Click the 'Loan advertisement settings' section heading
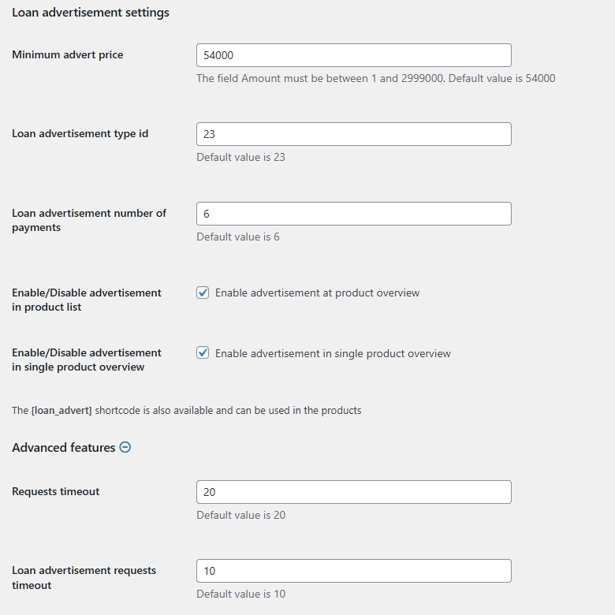Viewport: 615px width, 615px height. tap(91, 13)
